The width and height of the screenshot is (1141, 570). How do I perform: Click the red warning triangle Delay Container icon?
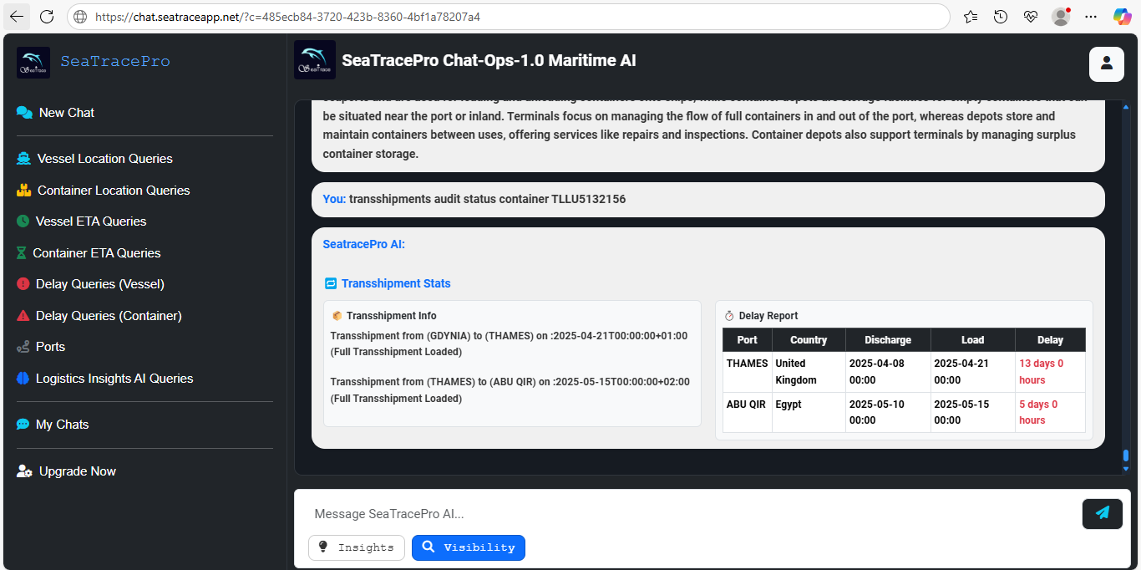click(23, 316)
